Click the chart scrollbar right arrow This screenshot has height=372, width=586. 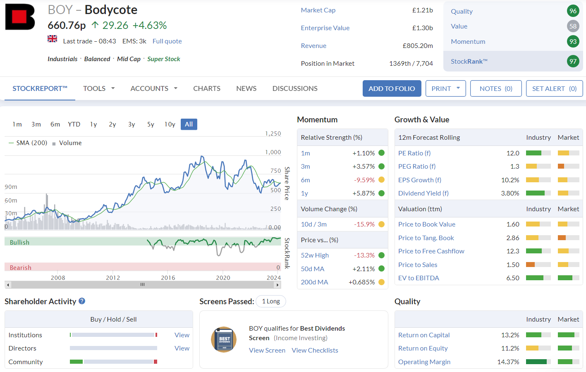(x=278, y=285)
